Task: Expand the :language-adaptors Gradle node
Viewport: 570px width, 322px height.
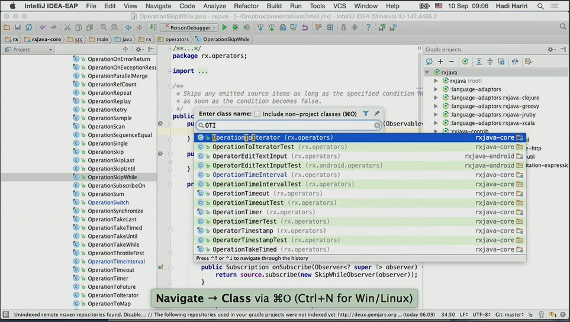Action: pyautogui.click(x=436, y=89)
